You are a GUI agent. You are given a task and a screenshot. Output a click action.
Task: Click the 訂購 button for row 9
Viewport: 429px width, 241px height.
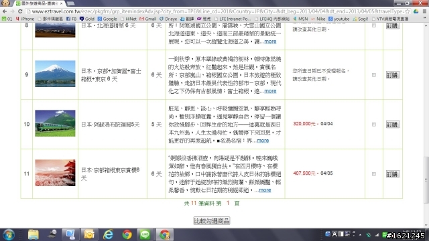pyautogui.click(x=392, y=75)
